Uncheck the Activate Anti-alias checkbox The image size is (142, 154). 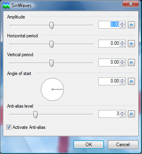pyautogui.click(x=9, y=127)
